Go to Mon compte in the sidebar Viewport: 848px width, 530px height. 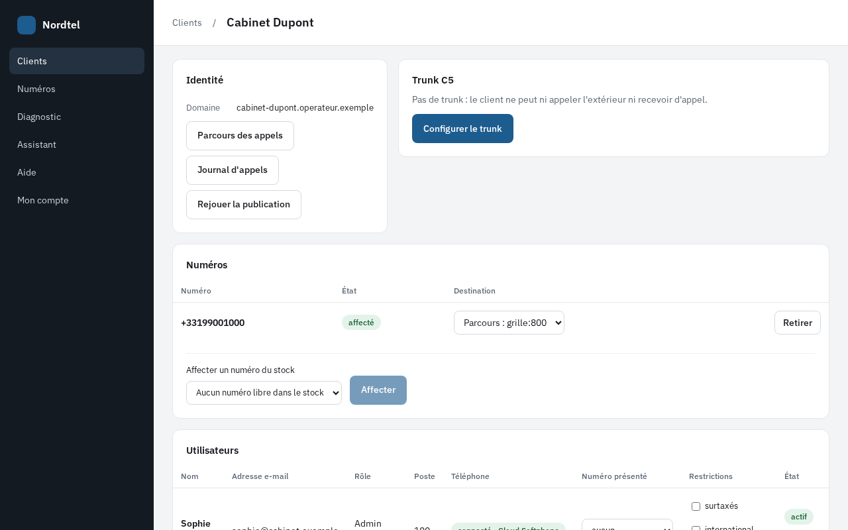(x=77, y=200)
